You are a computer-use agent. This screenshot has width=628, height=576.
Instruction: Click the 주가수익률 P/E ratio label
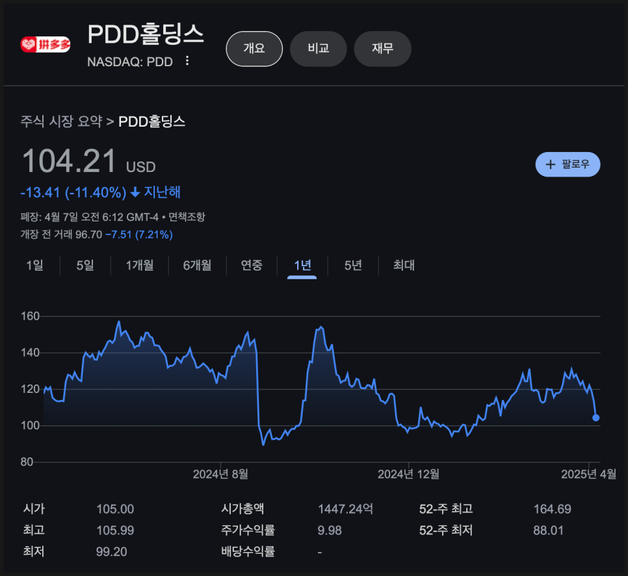coord(248,530)
